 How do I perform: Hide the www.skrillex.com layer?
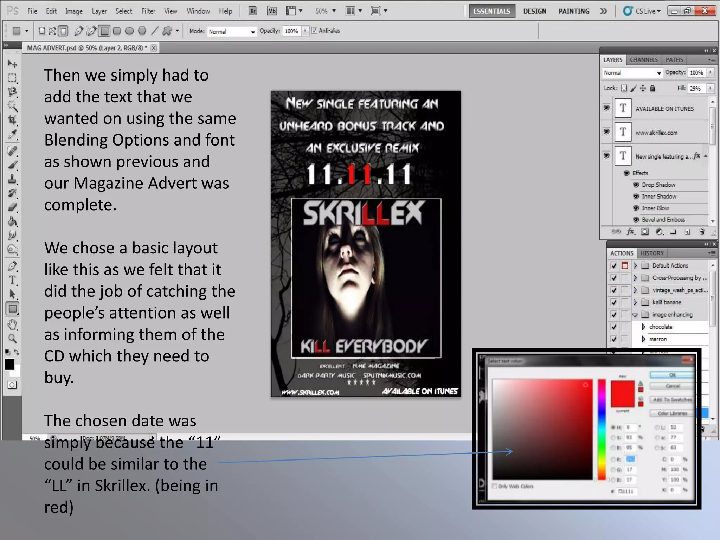tap(606, 131)
